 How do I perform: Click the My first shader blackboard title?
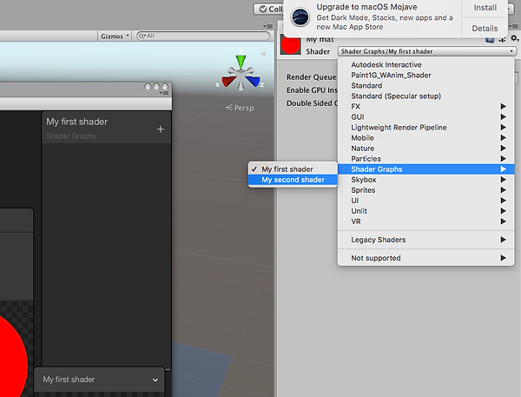coord(77,122)
